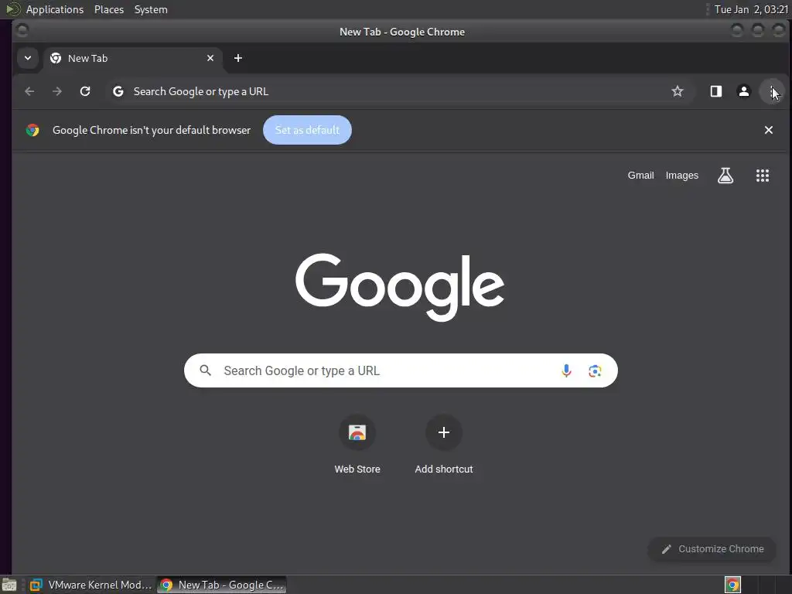This screenshot has width=792, height=594.
Task: Click Set as default button
Action: tap(307, 130)
